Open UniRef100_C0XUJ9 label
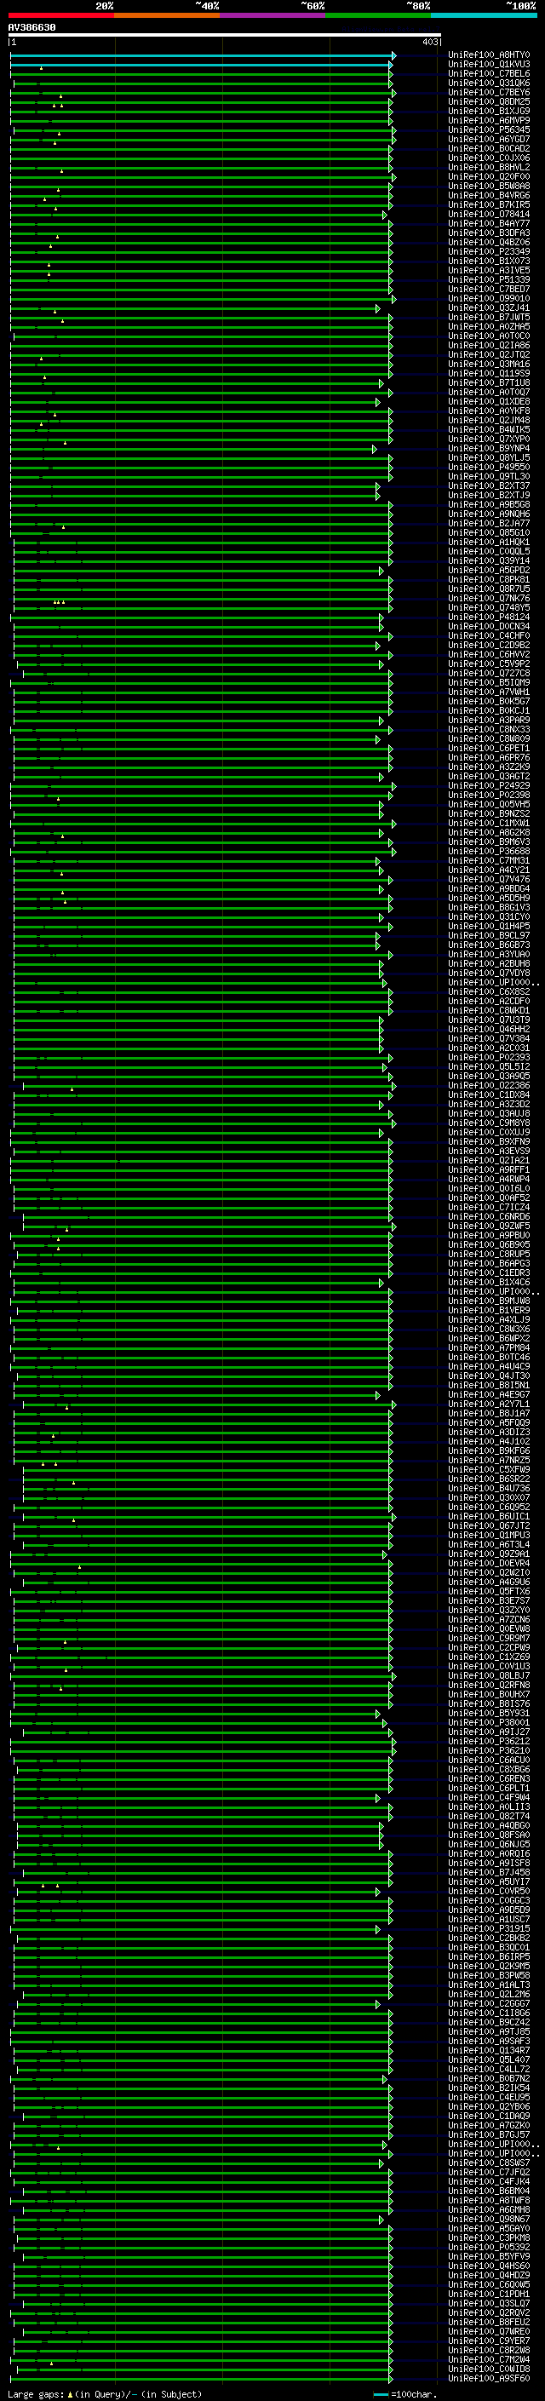This screenshot has height=2401, width=545. (489, 1133)
